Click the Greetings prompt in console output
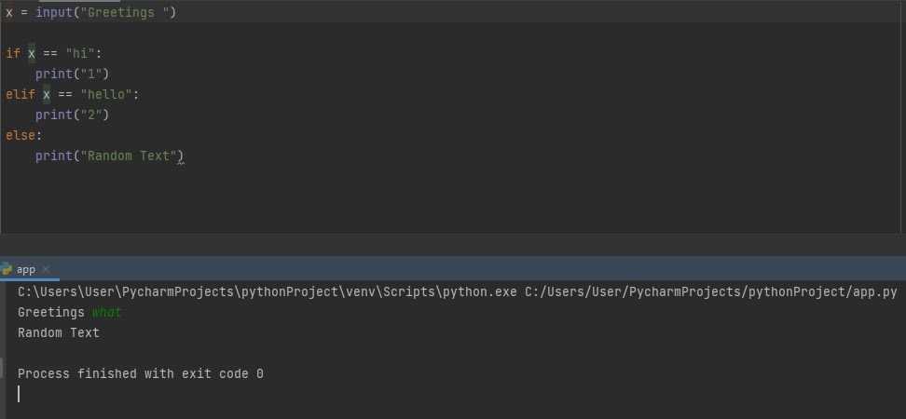The image size is (906, 419). tap(51, 313)
